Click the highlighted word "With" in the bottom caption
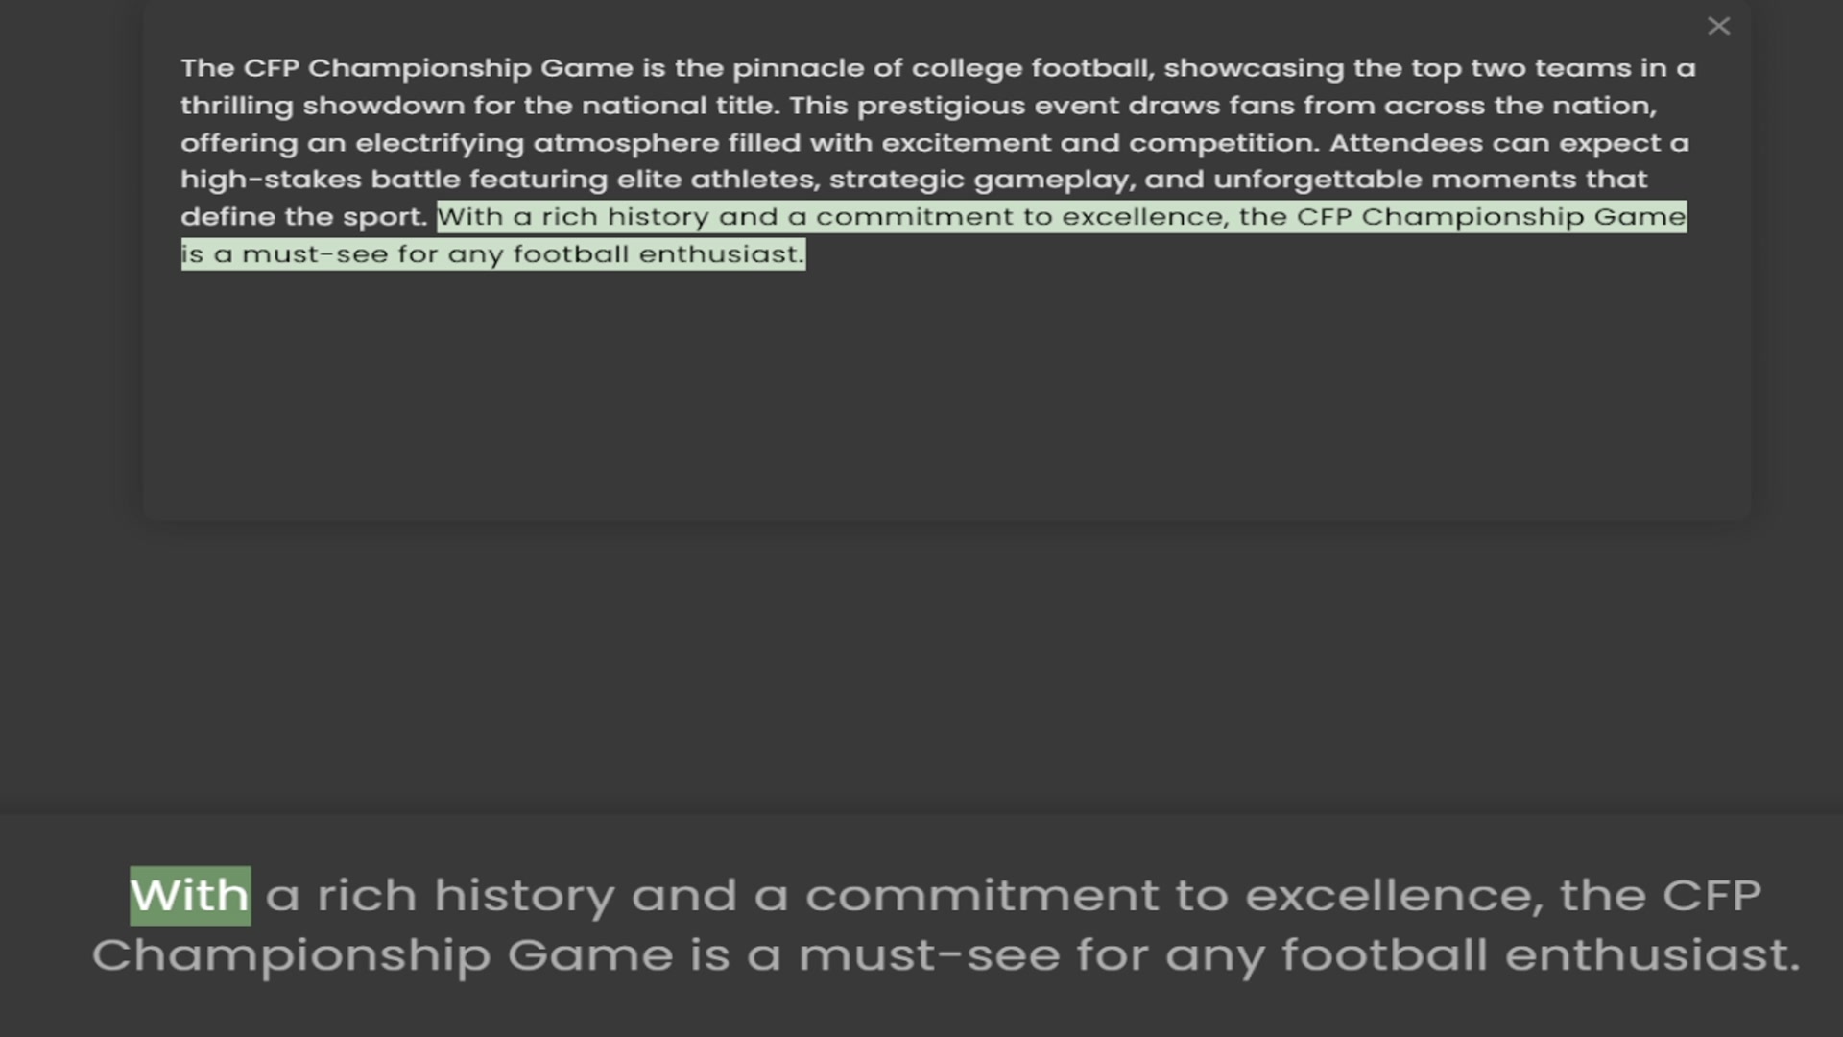This screenshot has width=1843, height=1037. 190,896
